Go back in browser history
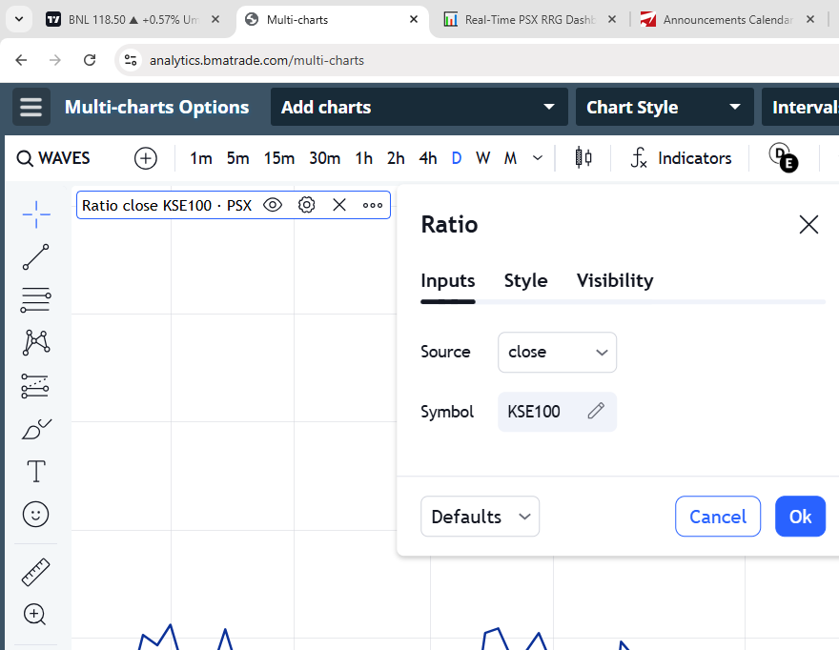Viewport: 839px width, 650px height. coord(21,60)
